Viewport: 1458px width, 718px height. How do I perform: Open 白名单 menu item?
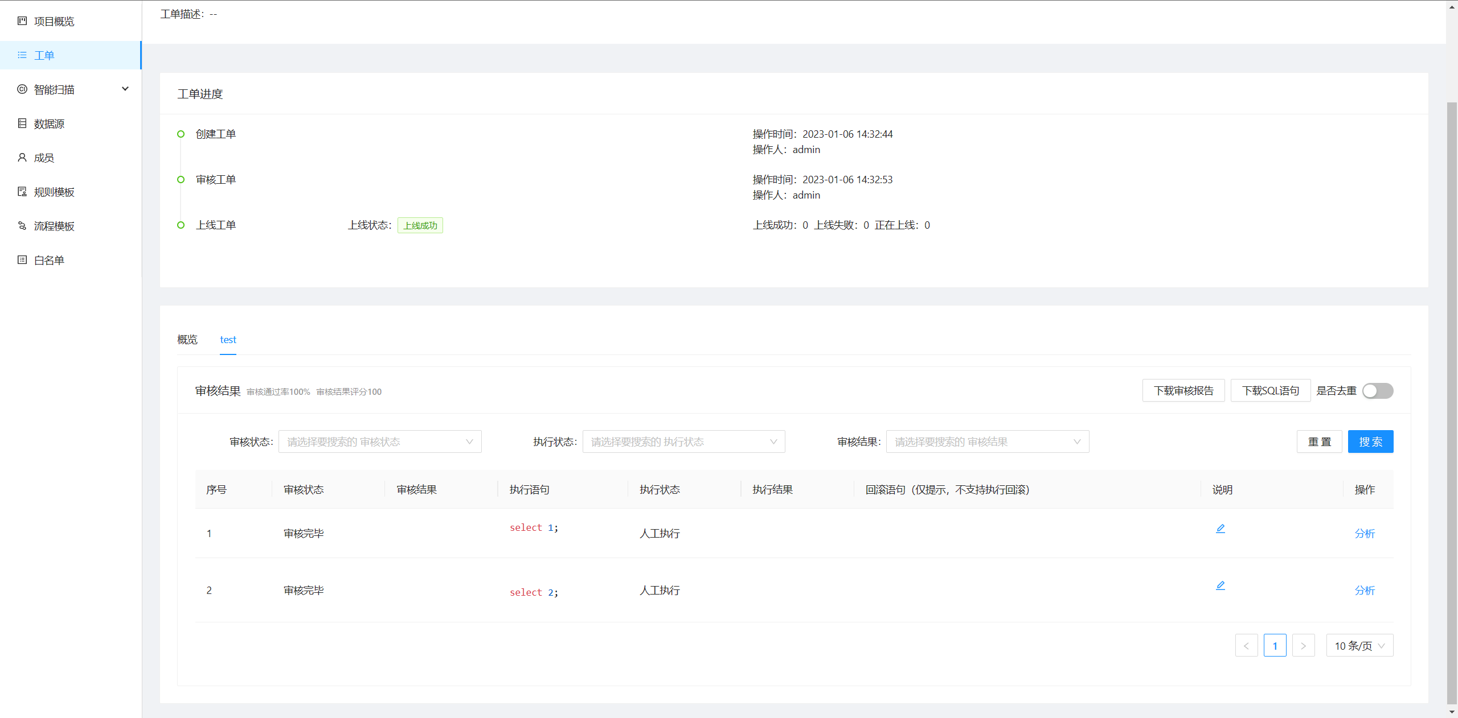tap(71, 260)
